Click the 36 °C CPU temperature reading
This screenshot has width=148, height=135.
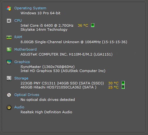[83, 25]
